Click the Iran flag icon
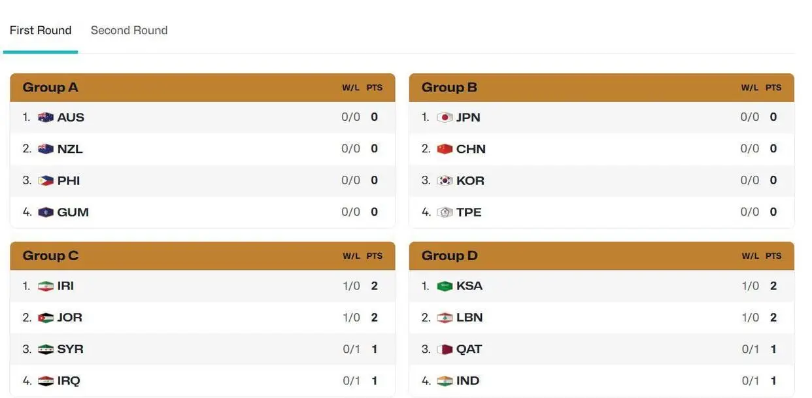812x398 pixels. 46,286
